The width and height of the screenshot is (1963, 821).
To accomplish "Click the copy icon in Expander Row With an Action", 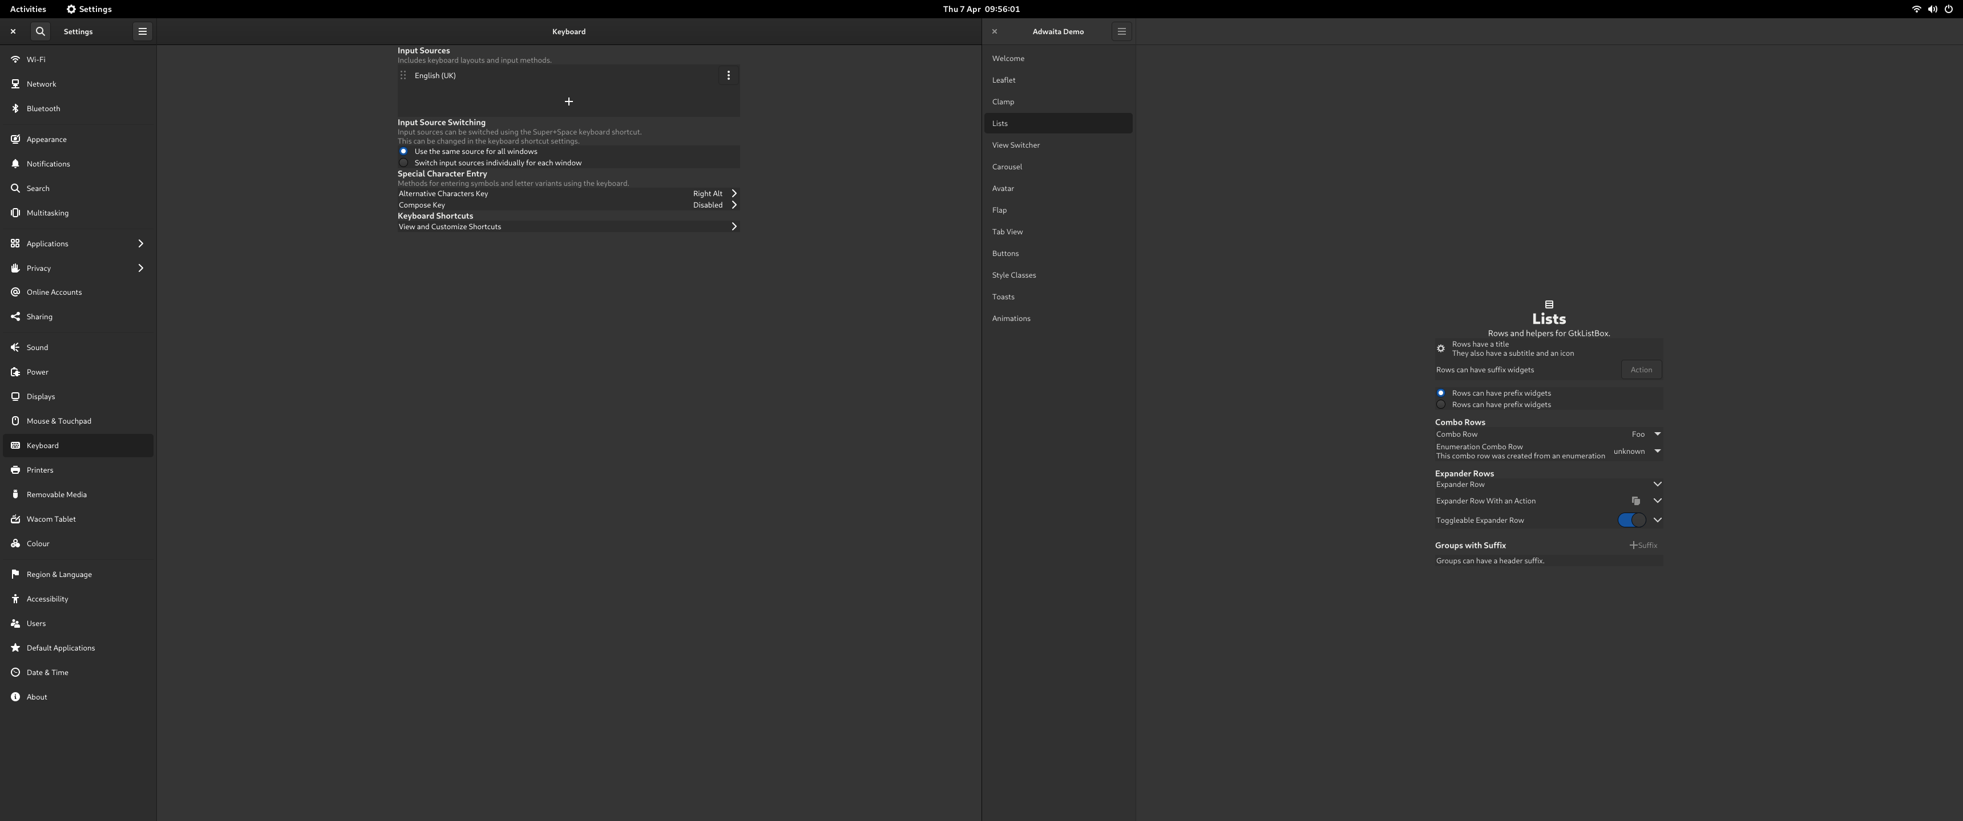I will coord(1635,501).
